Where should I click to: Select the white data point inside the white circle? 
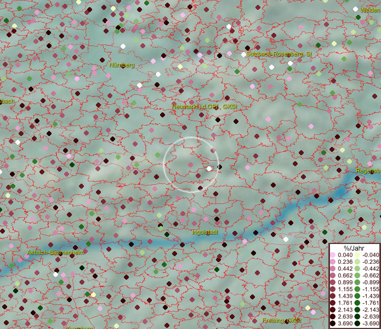point(209,169)
